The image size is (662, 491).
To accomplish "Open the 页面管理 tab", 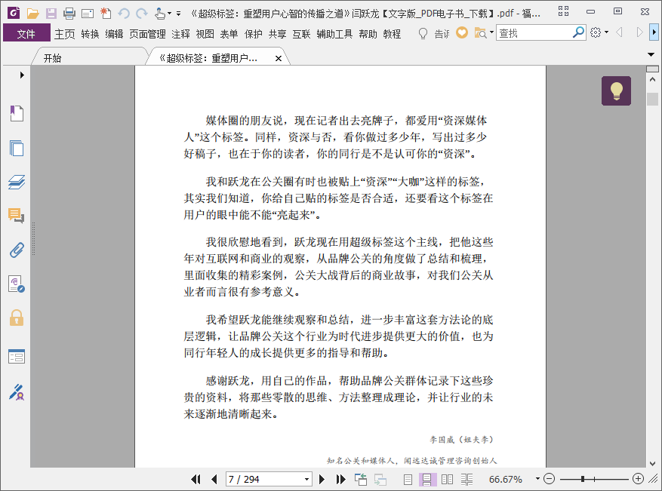I will (x=147, y=34).
